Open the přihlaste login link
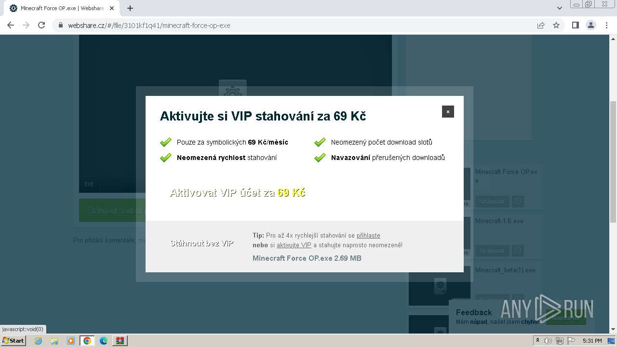This screenshot has height=347, width=617. pyautogui.click(x=368, y=236)
